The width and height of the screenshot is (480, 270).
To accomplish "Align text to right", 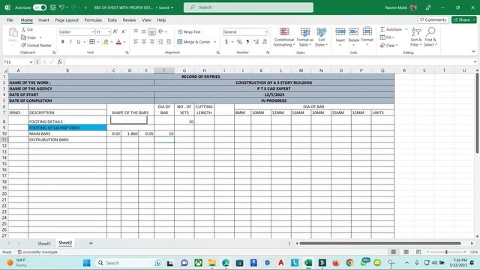I will (x=151, y=42).
